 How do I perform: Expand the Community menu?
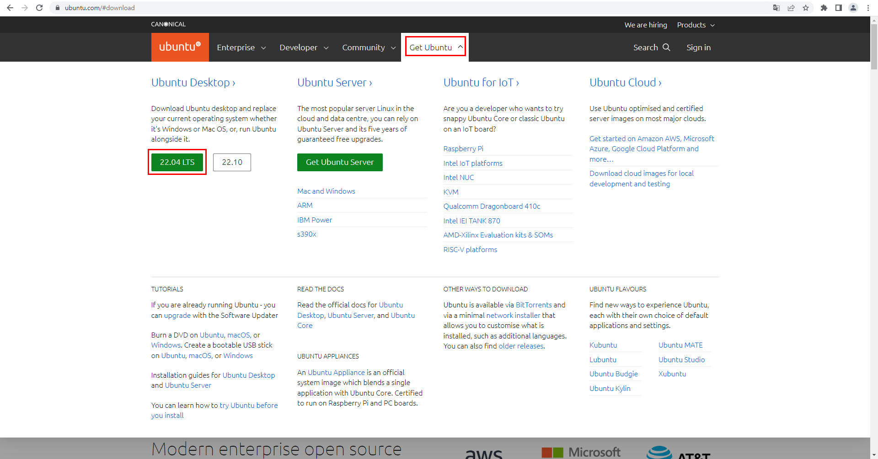point(369,47)
